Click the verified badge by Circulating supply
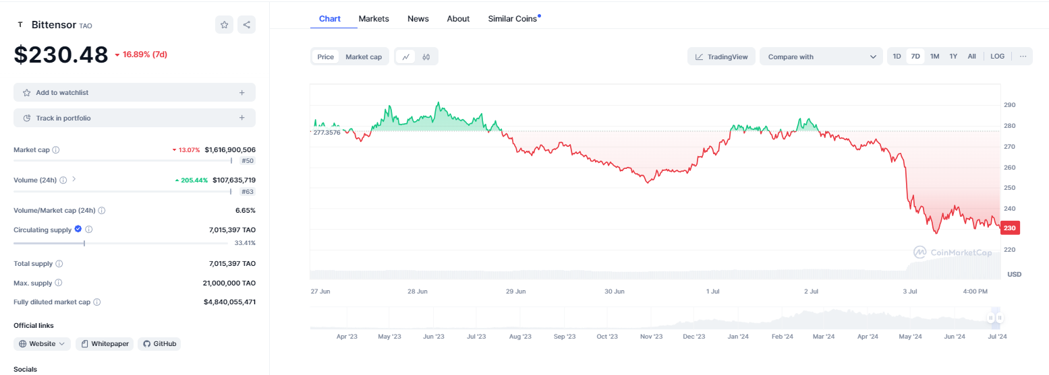The image size is (1049, 375). point(78,230)
